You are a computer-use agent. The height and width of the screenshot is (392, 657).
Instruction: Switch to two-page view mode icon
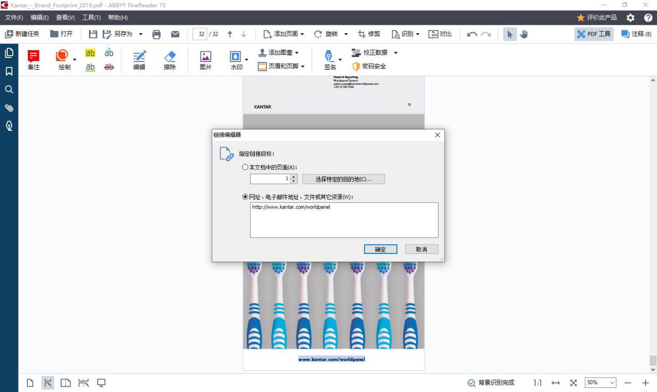(x=66, y=383)
